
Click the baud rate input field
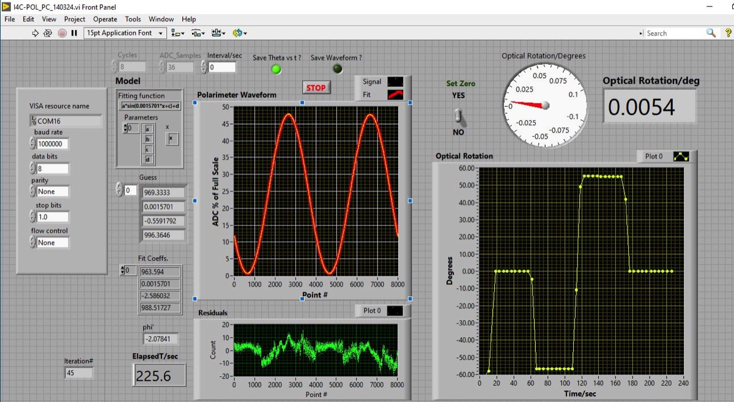click(53, 144)
